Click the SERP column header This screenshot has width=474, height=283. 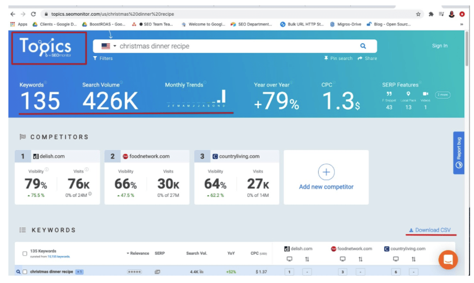(x=160, y=253)
